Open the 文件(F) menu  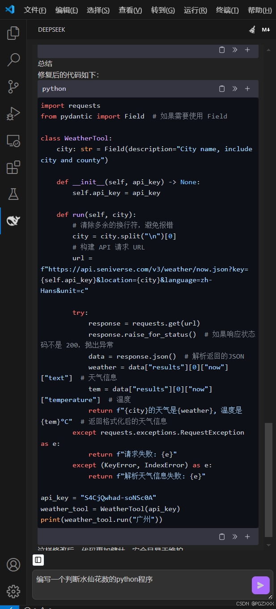[35, 10]
